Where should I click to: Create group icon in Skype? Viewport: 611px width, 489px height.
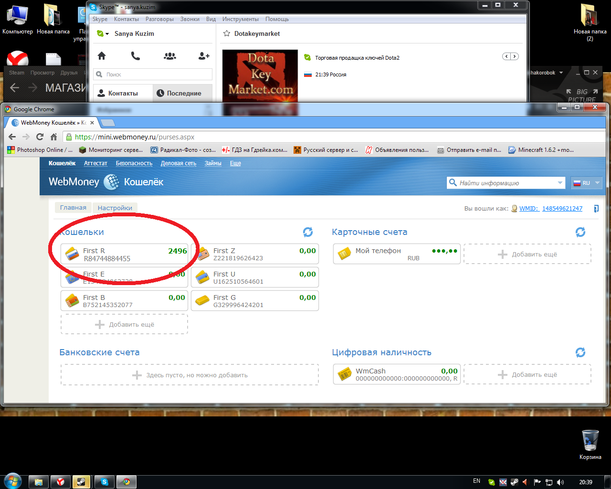[170, 56]
